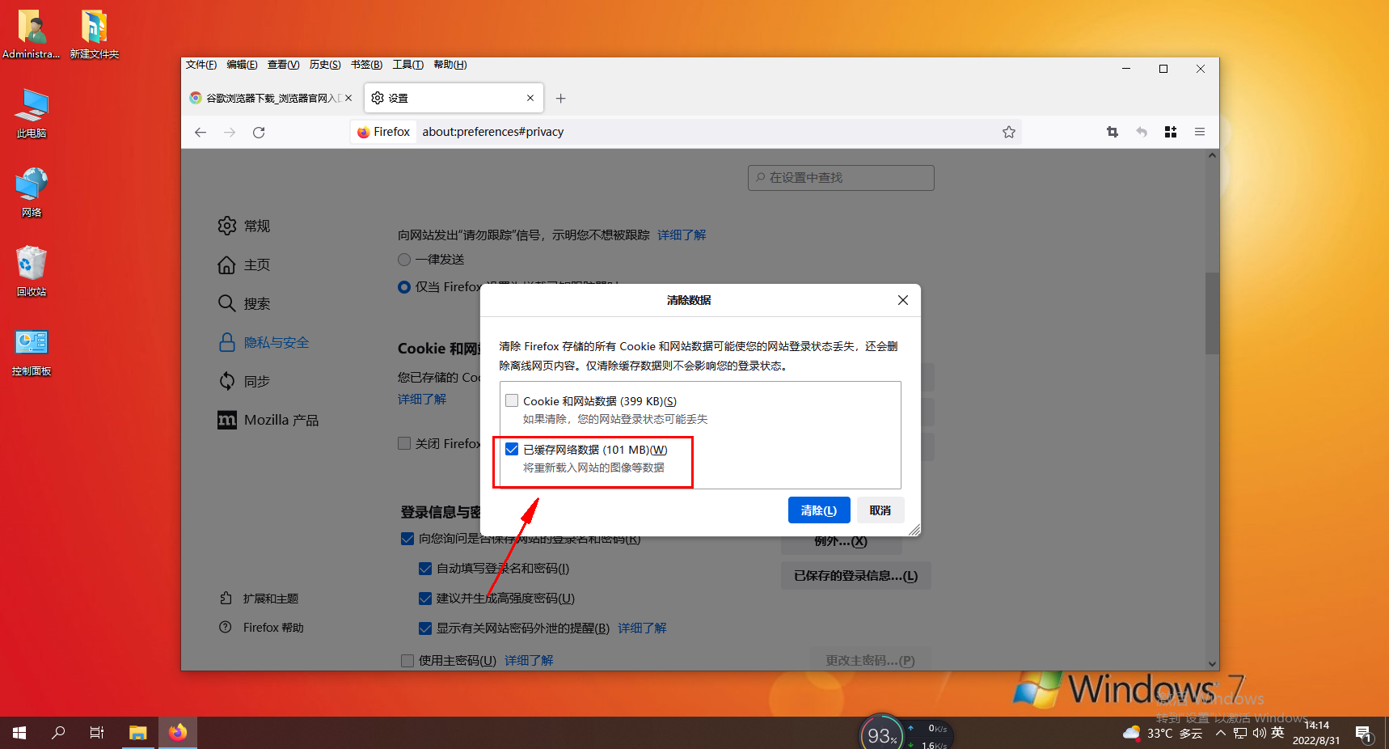The width and height of the screenshot is (1389, 749).
Task: Open the extensions grid icon in toolbar
Action: click(1171, 132)
